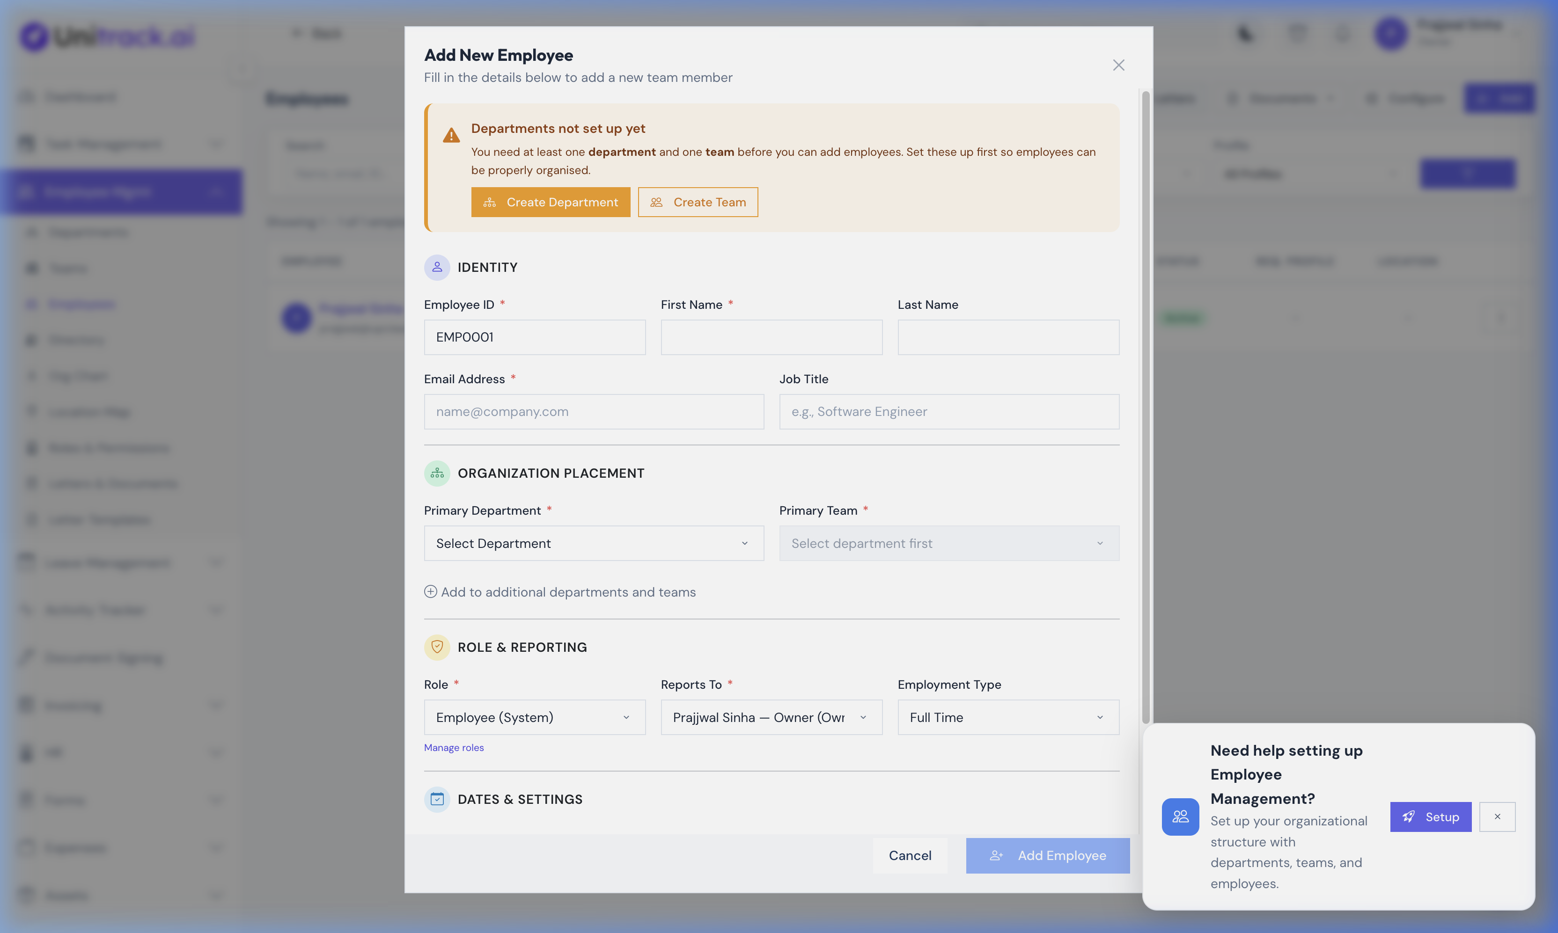This screenshot has height=933, width=1558.
Task: Open the Primary Department dropdown
Action: click(593, 543)
